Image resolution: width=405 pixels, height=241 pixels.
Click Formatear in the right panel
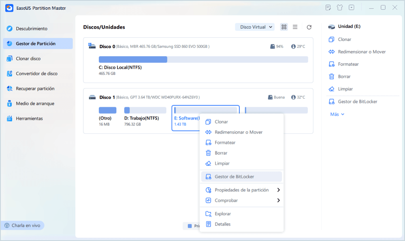343,64
